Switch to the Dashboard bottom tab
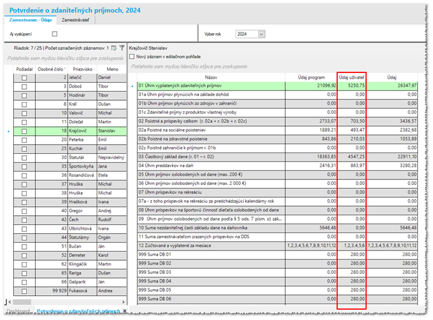The width and height of the screenshot is (433, 320). click(18, 311)
